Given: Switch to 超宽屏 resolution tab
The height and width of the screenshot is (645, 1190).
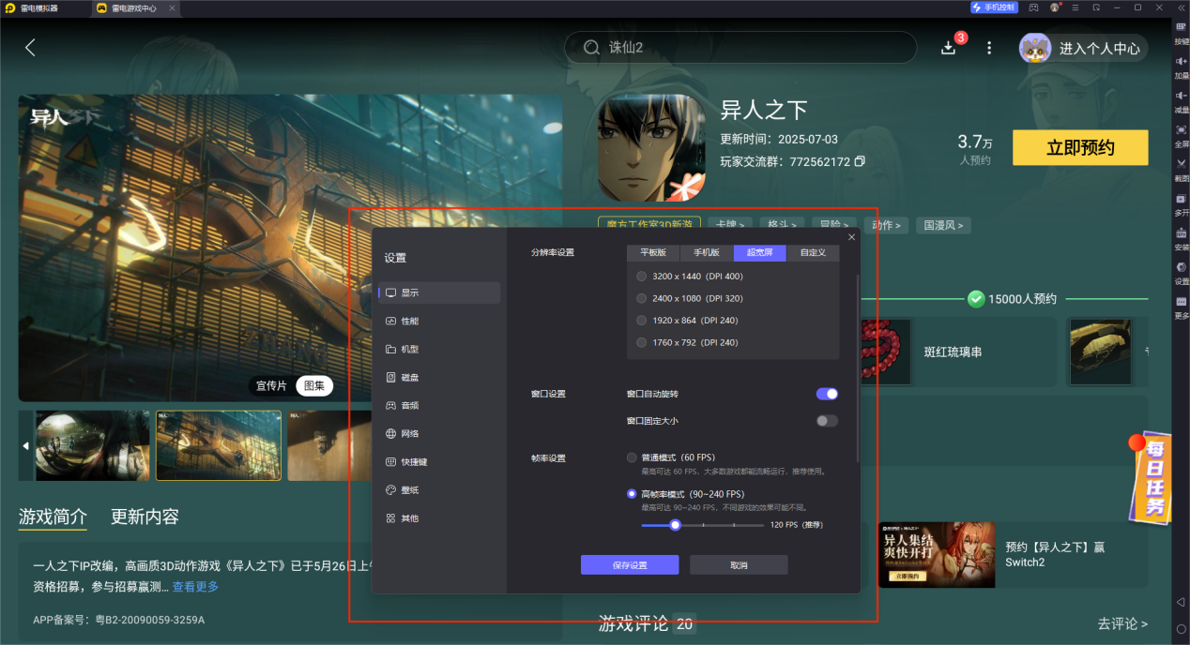Looking at the screenshot, I should (760, 253).
